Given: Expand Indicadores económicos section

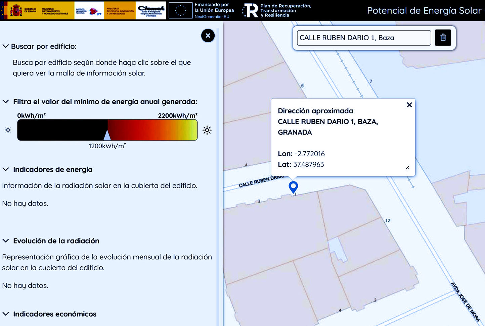Looking at the screenshot, I should pos(6,314).
